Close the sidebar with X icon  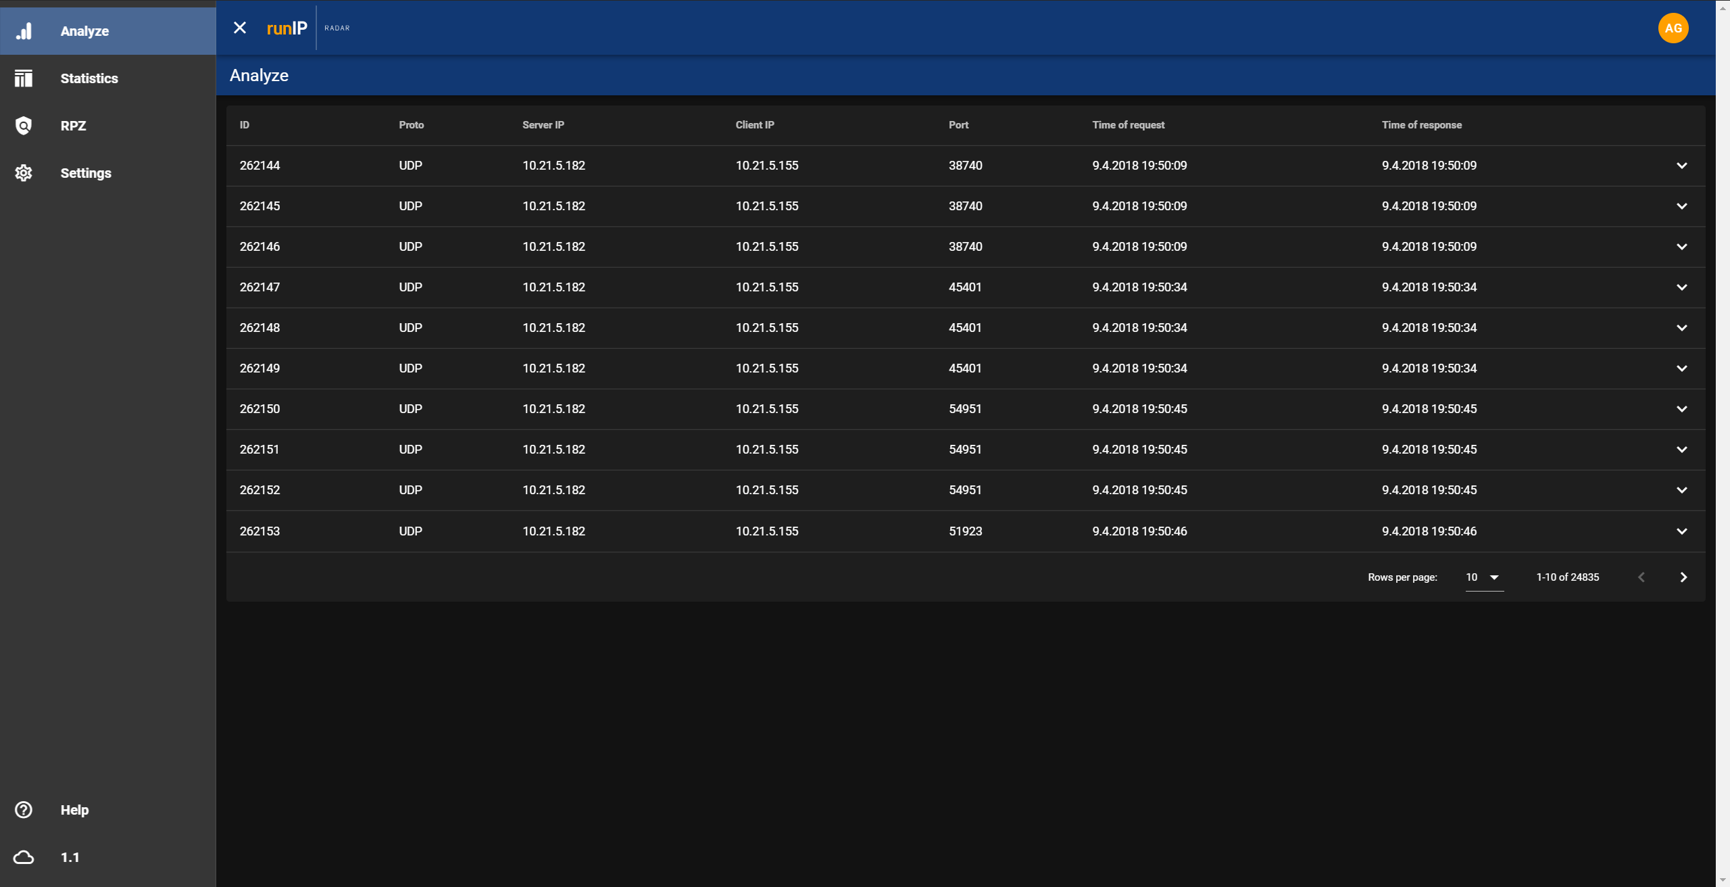pos(240,28)
